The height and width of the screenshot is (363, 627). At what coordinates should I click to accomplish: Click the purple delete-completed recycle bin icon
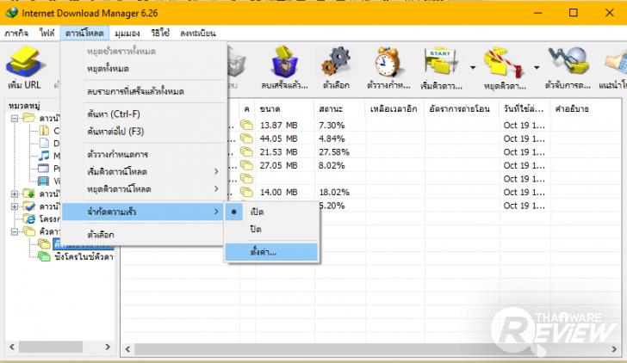tap(284, 61)
